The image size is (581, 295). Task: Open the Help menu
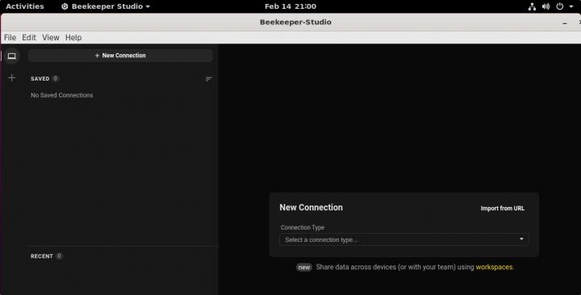(x=73, y=37)
